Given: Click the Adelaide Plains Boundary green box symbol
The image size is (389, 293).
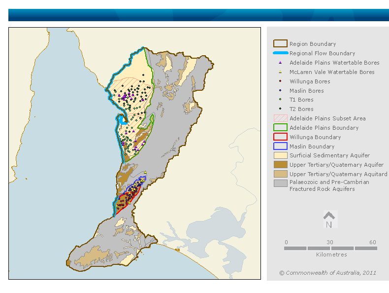Looking at the screenshot, I should click(x=280, y=127).
